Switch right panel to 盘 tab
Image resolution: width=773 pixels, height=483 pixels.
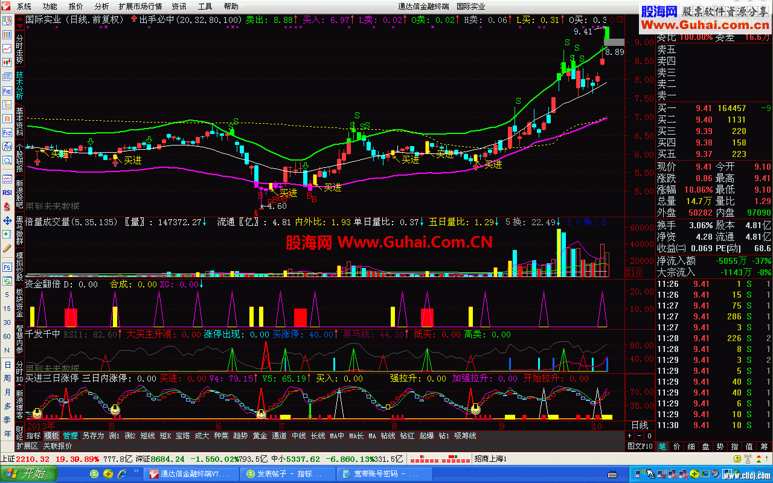pos(705,446)
